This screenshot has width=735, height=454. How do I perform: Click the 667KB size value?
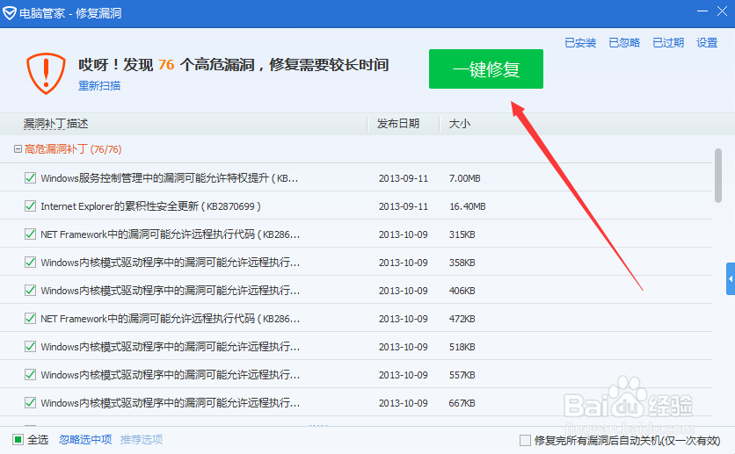(x=462, y=403)
